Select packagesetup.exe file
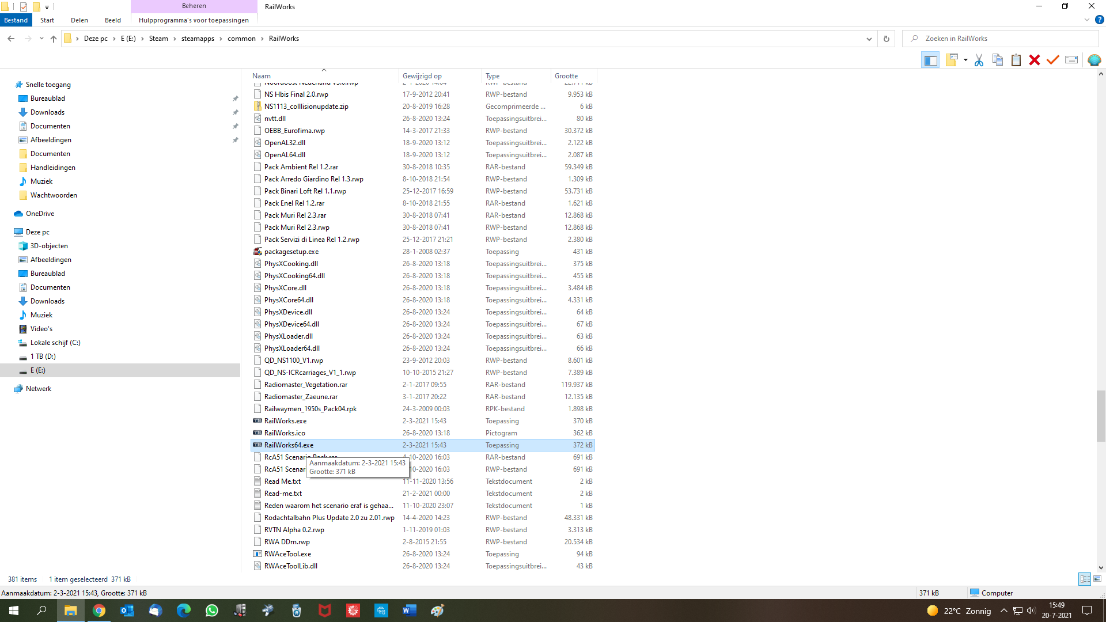 click(291, 252)
